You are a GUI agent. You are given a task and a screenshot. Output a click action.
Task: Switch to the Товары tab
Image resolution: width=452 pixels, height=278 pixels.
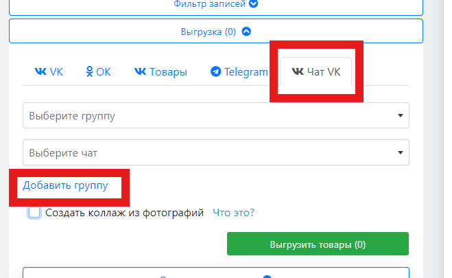pos(160,72)
